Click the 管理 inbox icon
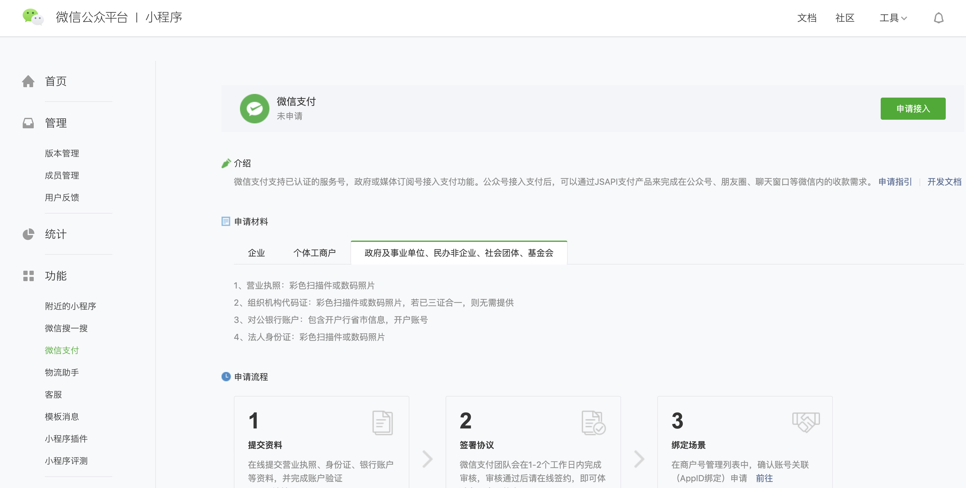 pos(28,123)
